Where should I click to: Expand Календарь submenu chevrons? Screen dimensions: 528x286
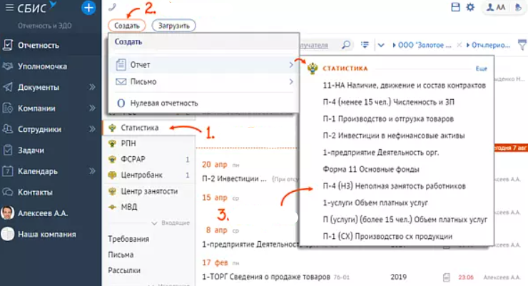pos(92,171)
